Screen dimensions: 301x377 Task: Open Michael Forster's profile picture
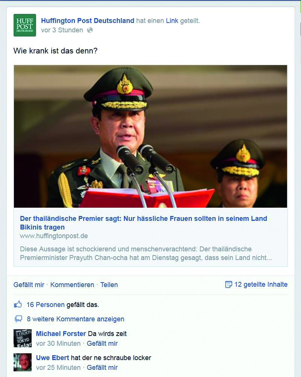point(23,338)
